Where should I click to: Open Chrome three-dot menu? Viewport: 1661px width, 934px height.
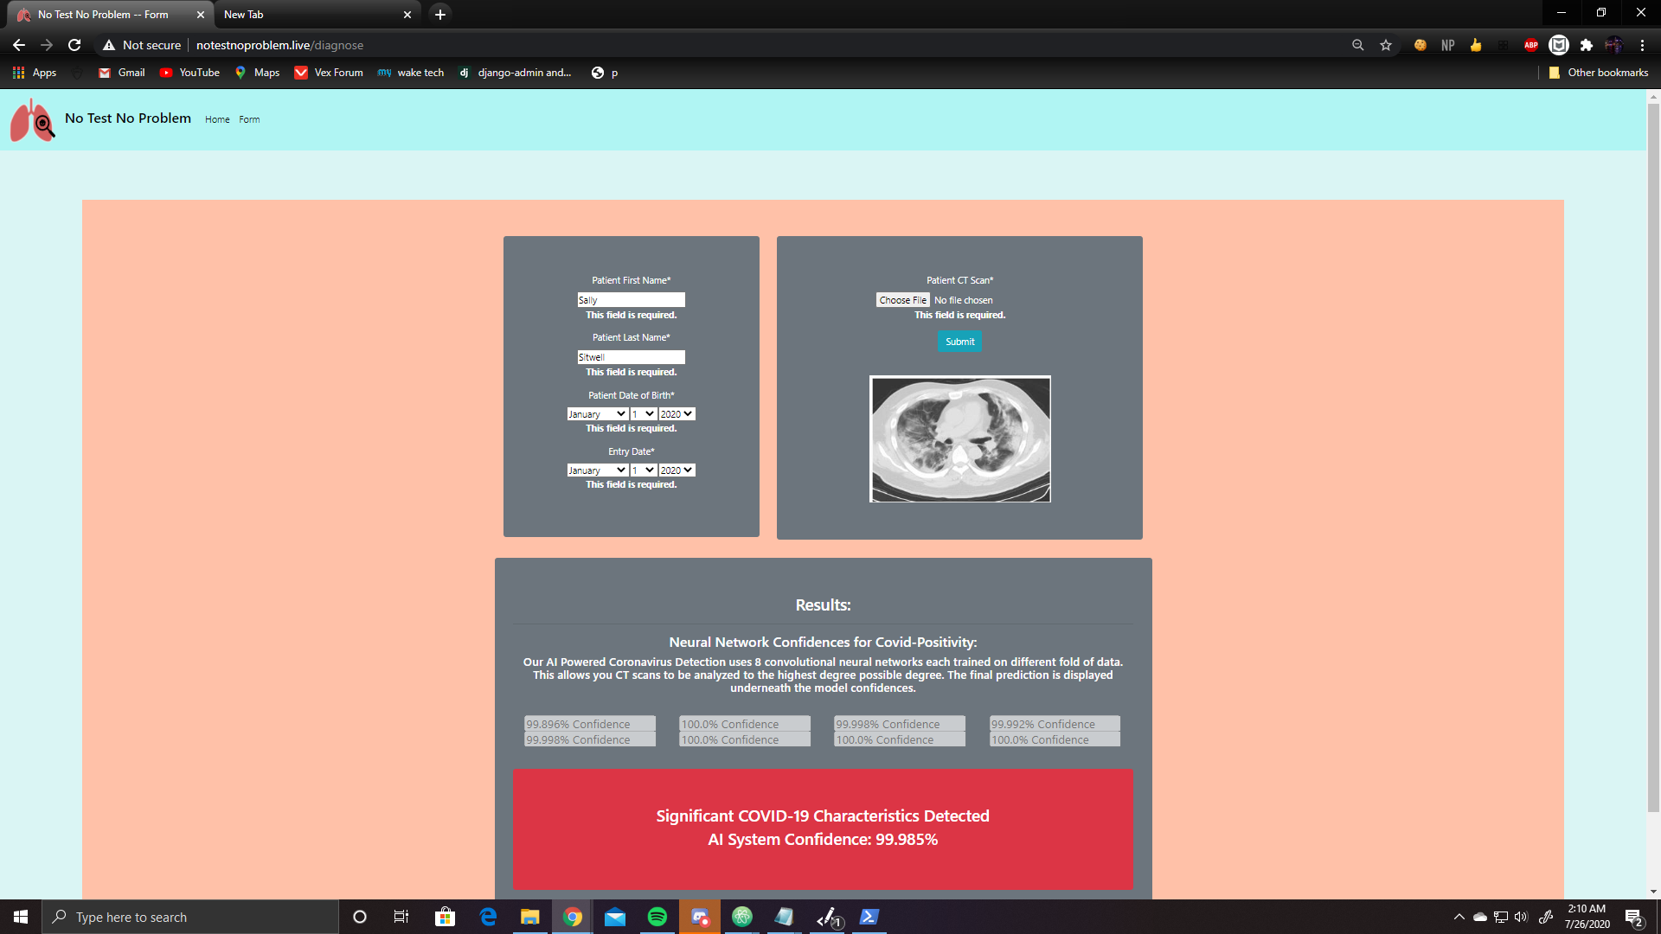1642,45
